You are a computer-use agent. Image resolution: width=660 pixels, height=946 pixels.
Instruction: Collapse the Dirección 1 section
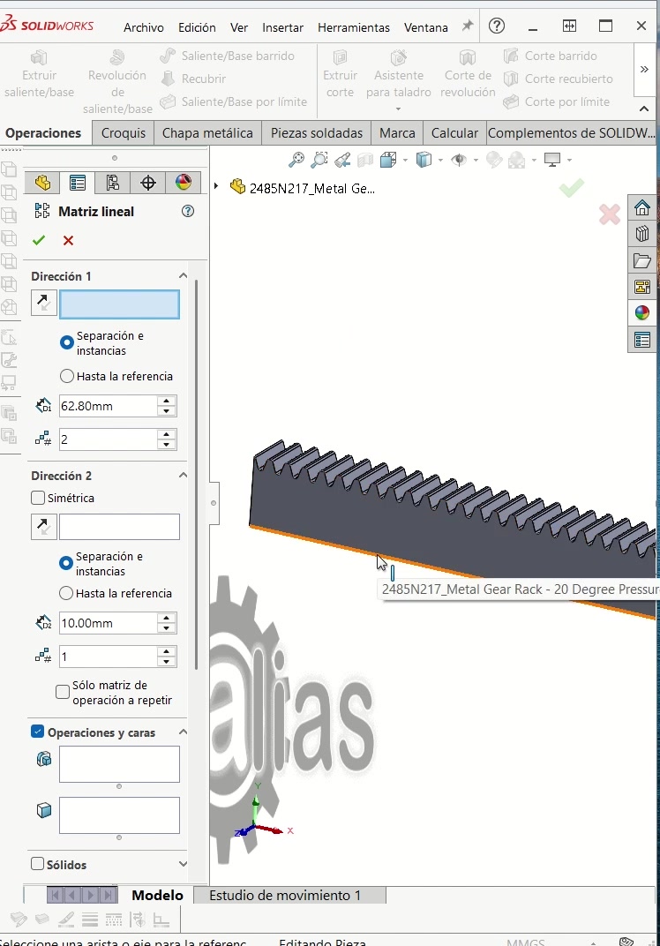(183, 275)
